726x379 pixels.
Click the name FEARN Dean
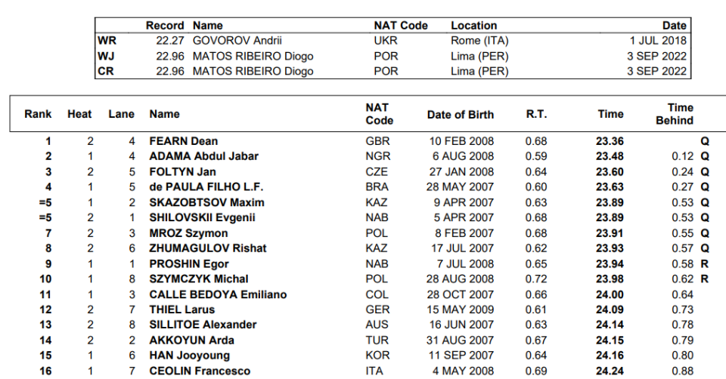pos(184,141)
